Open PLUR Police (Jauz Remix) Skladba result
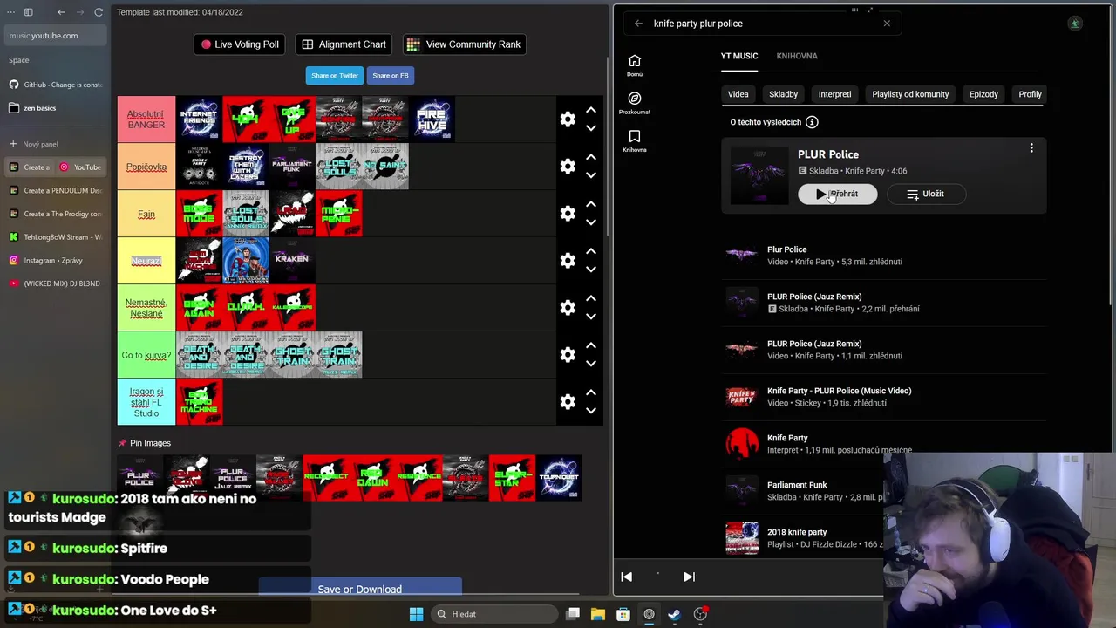Image resolution: width=1116 pixels, height=628 pixels. [883, 302]
